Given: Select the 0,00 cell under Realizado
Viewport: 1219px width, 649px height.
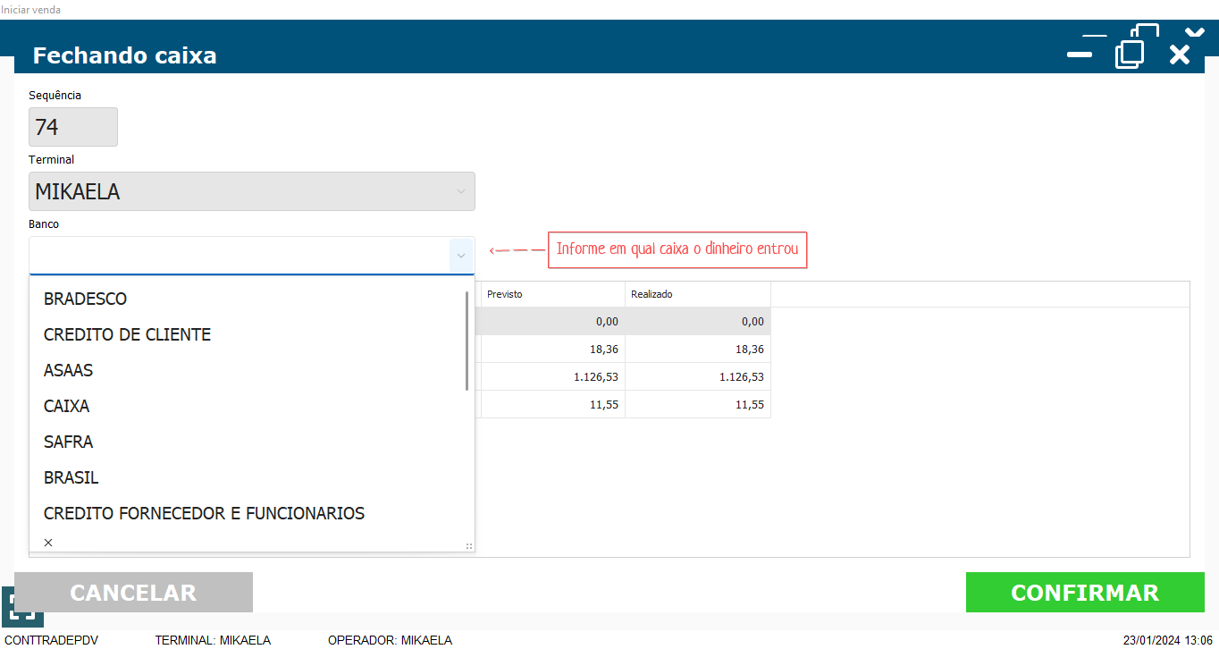Looking at the screenshot, I should pos(698,322).
